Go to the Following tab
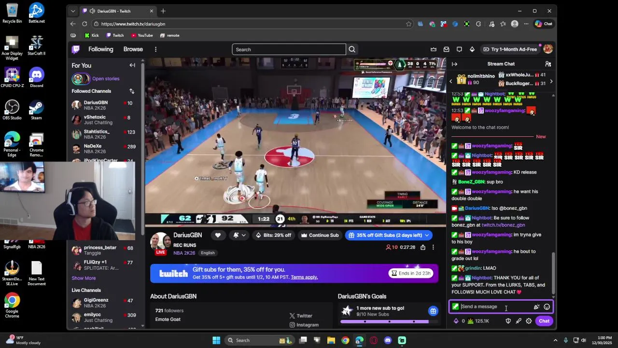The image size is (618, 348). (x=100, y=49)
